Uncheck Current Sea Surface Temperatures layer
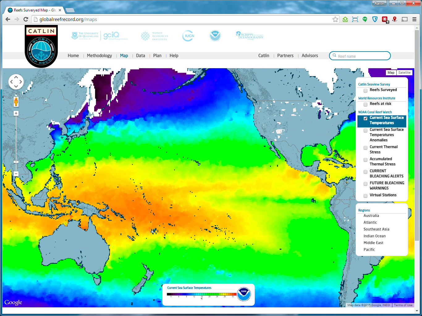 click(x=365, y=118)
